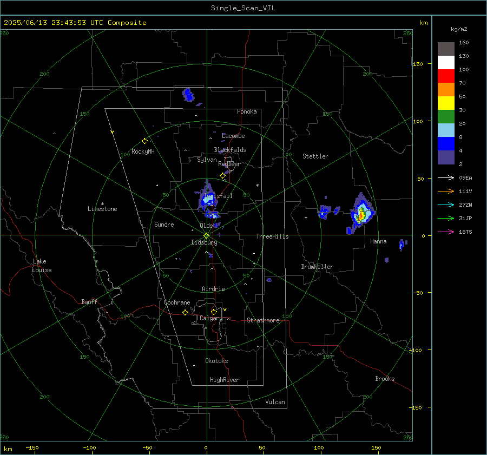Click the green 31JP arrow icon

click(446, 219)
